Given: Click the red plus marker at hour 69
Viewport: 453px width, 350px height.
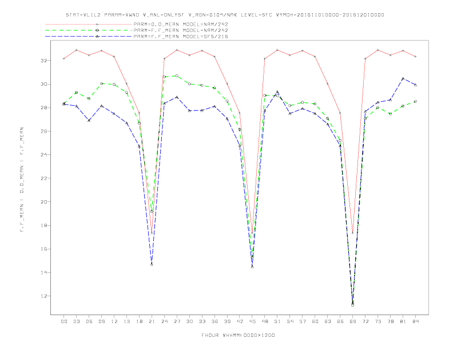Looking at the screenshot, I should tap(353, 233).
